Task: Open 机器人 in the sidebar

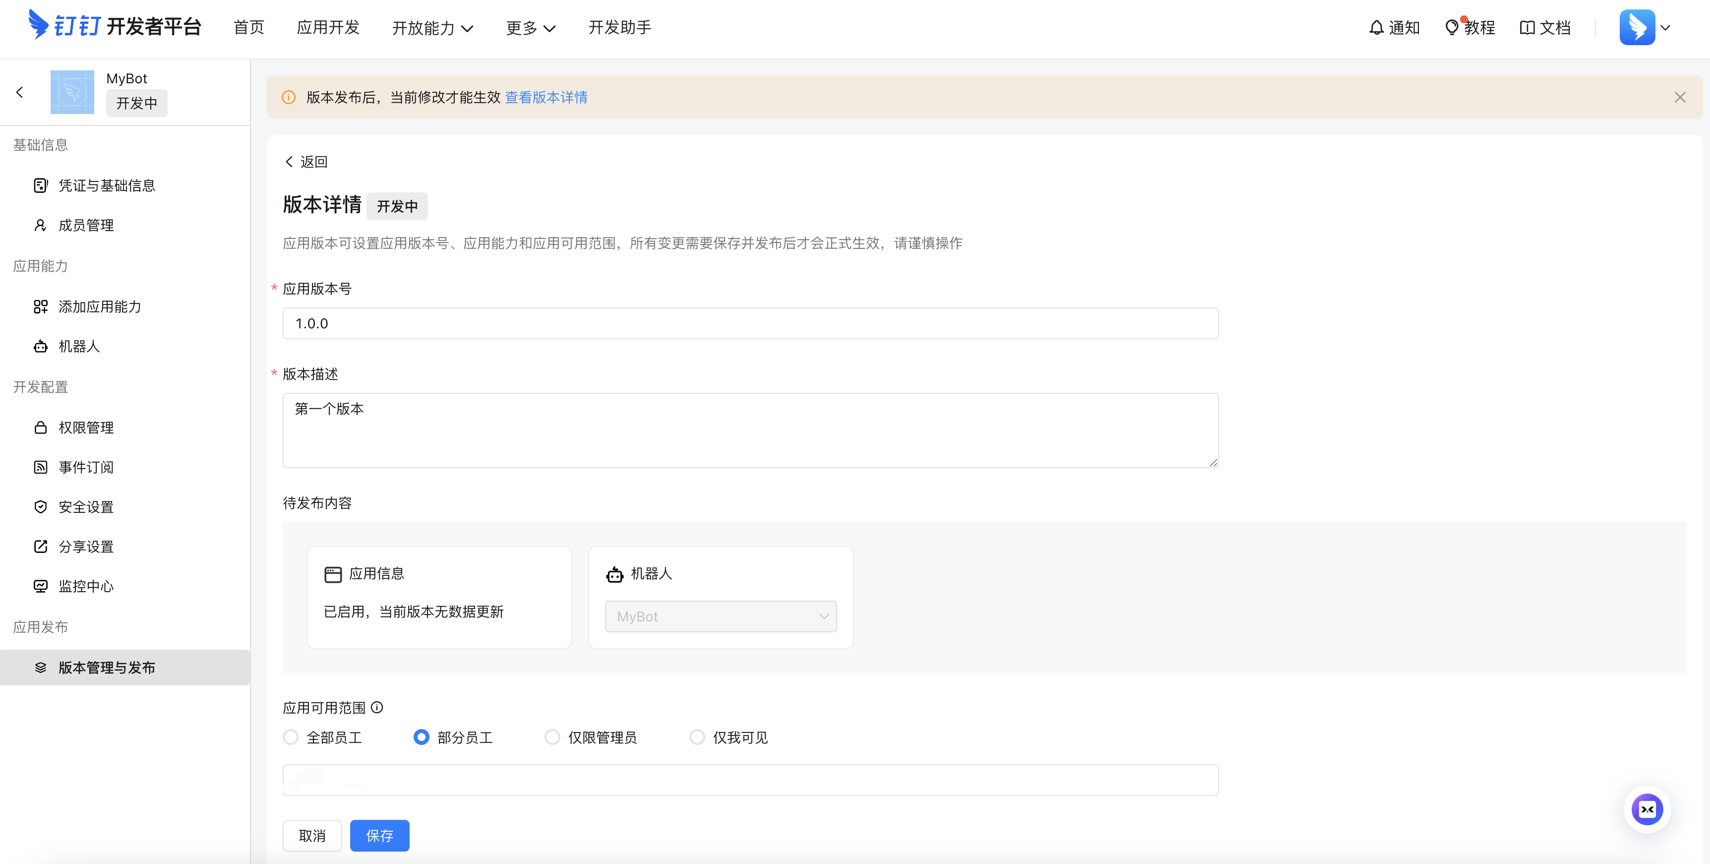Action: click(x=79, y=346)
